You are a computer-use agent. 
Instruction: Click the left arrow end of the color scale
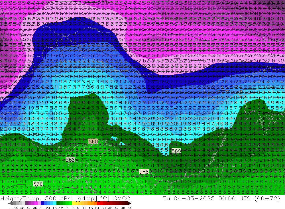[x=10, y=203]
